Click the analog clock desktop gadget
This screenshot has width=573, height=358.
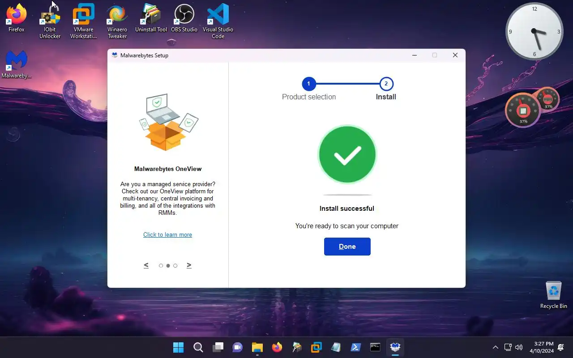click(534, 31)
